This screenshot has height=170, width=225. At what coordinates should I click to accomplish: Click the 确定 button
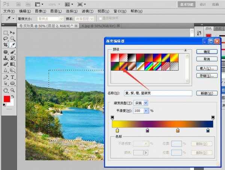[207, 52]
